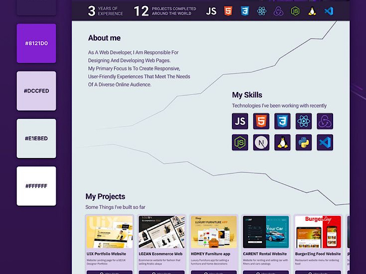Screen dimensions: 366x274
Task: Click the '12 Projects Completed Around the World' stat
Action: tap(165, 11)
